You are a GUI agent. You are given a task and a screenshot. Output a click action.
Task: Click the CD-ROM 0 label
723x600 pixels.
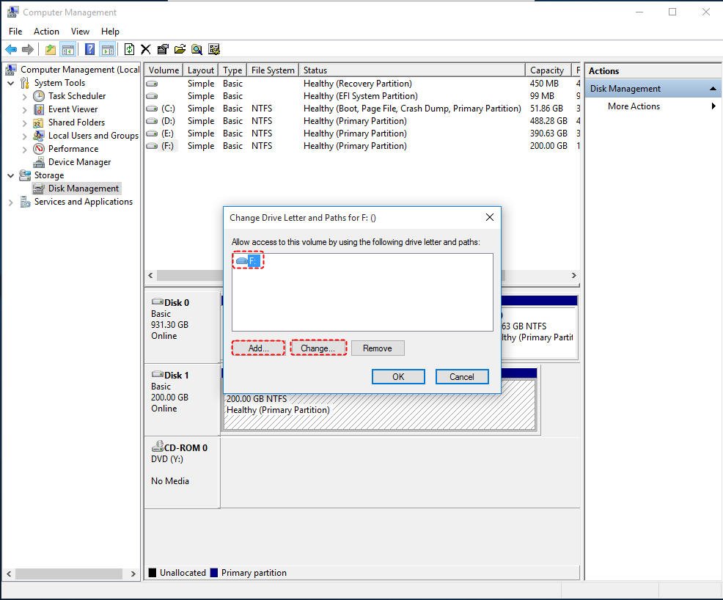(186, 448)
